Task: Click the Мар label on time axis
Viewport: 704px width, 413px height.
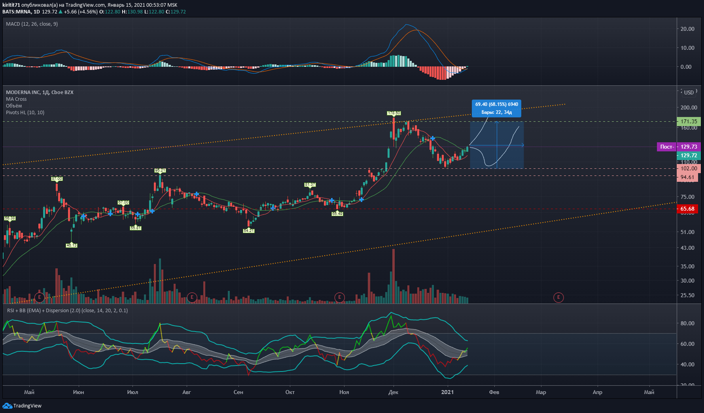Action: [x=541, y=392]
